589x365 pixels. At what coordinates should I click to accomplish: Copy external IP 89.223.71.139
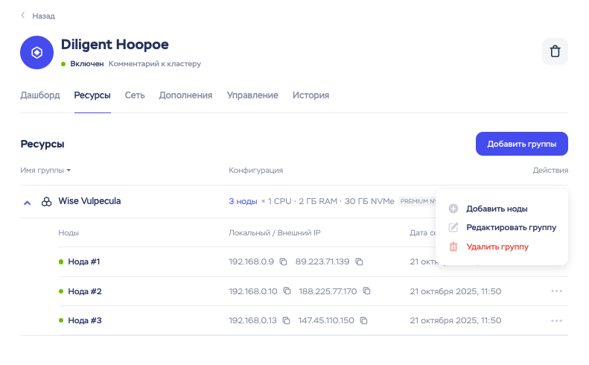tap(359, 261)
